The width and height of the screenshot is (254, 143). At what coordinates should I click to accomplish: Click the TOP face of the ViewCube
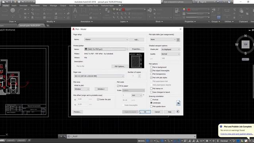(245, 44)
